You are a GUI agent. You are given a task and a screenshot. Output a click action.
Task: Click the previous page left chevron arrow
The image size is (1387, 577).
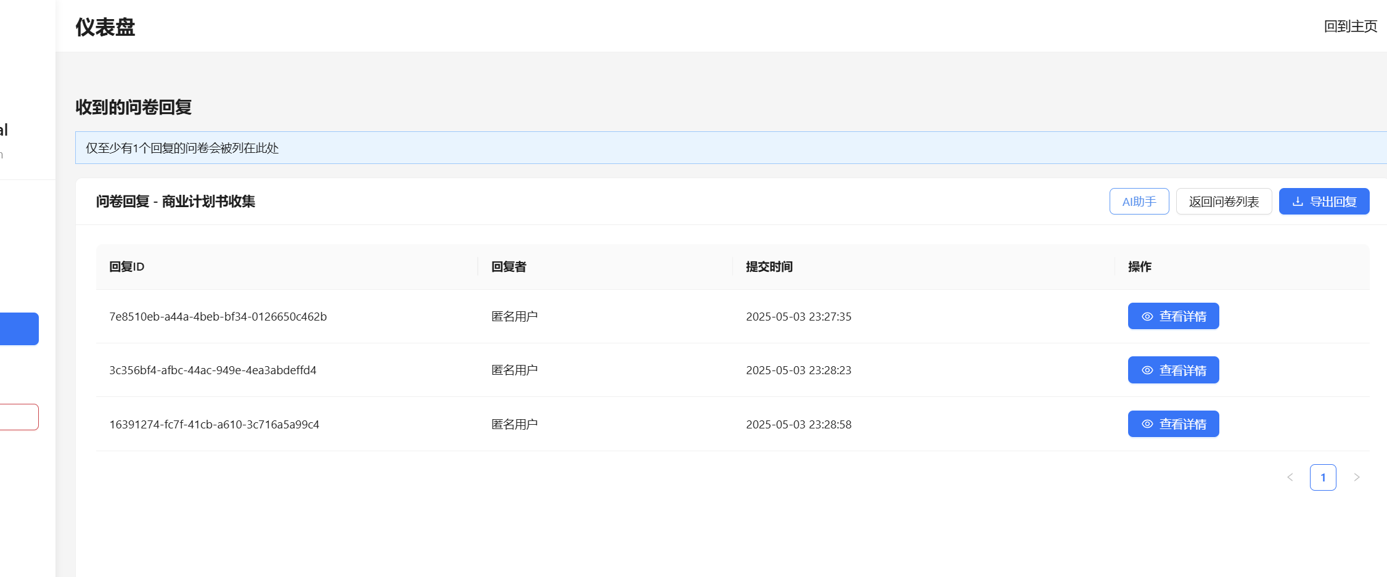click(1290, 477)
